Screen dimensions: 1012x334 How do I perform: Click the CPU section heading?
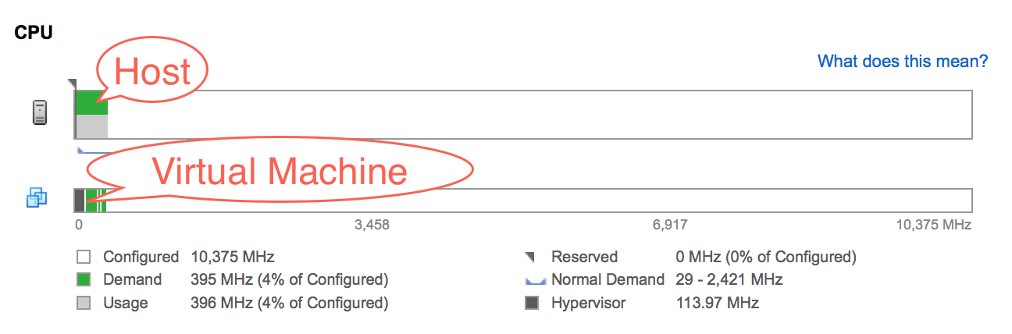point(34,34)
